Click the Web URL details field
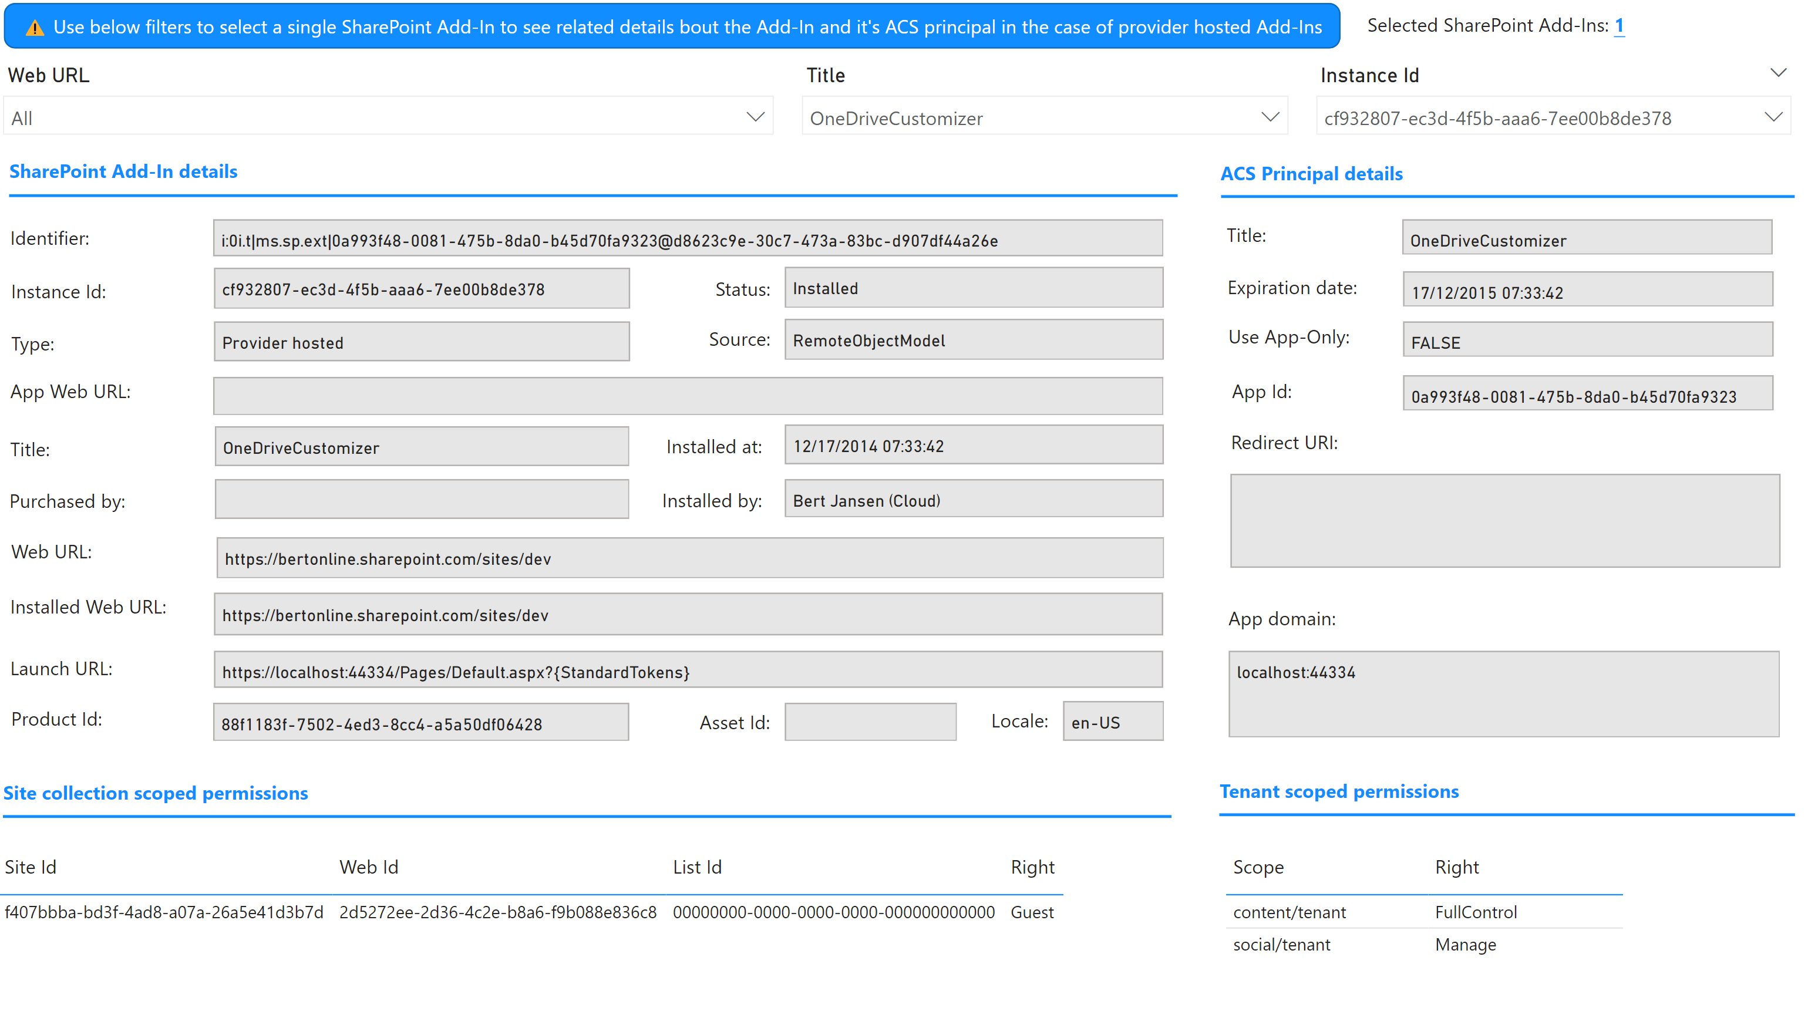1808x1011 pixels. 690,558
